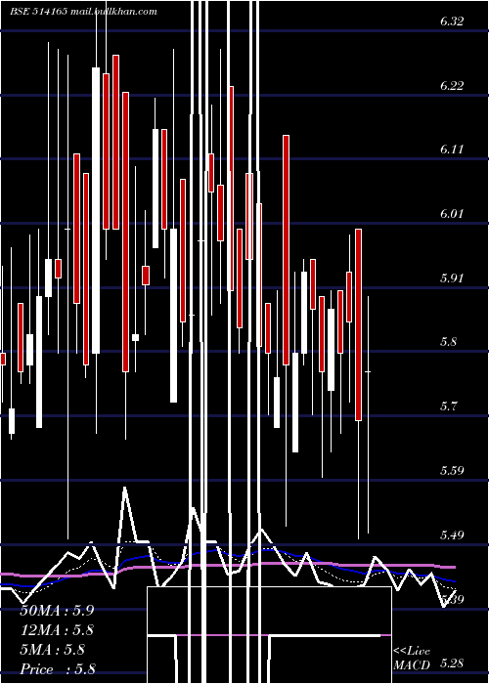Click the 6.32 price axis label
The image size is (489, 684).
(452, 21)
